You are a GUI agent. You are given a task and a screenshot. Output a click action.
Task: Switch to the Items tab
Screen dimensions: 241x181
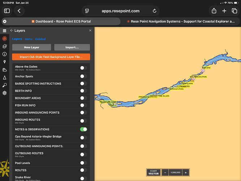pos(28,39)
